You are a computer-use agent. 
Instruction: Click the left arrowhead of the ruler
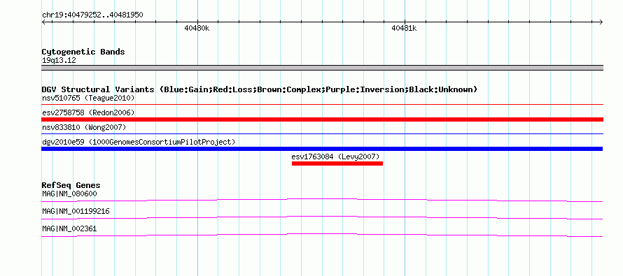pos(43,22)
